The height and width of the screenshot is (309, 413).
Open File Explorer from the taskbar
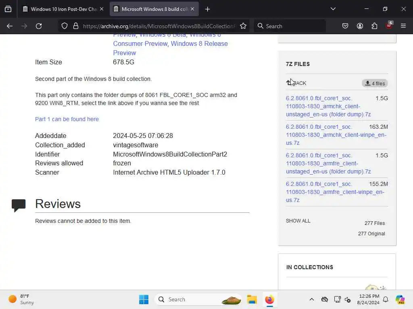point(252,299)
